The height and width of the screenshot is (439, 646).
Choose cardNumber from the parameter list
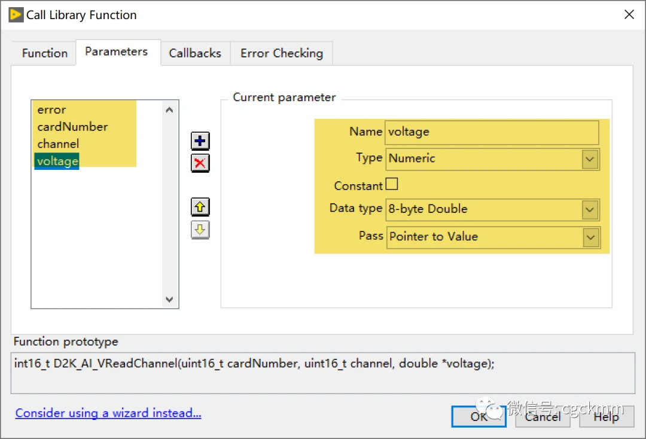(x=72, y=127)
